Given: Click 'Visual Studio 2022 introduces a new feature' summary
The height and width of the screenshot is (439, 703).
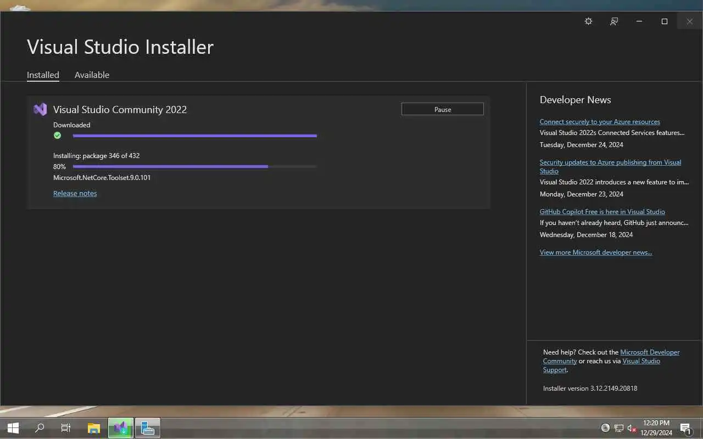Looking at the screenshot, I should pyautogui.click(x=614, y=182).
